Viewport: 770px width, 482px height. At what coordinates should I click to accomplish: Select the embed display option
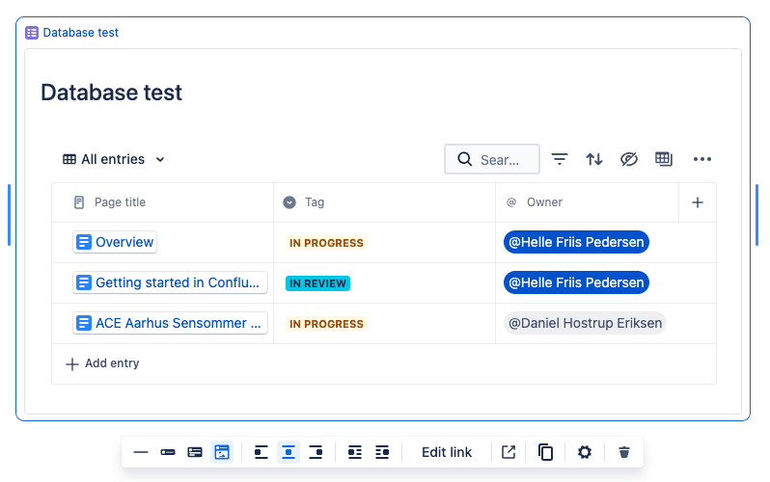point(222,452)
